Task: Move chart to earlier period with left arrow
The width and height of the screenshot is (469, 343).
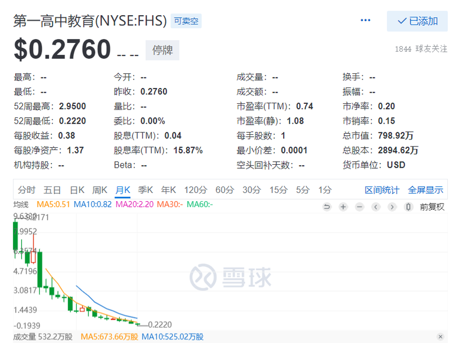Action: [x=376, y=206]
